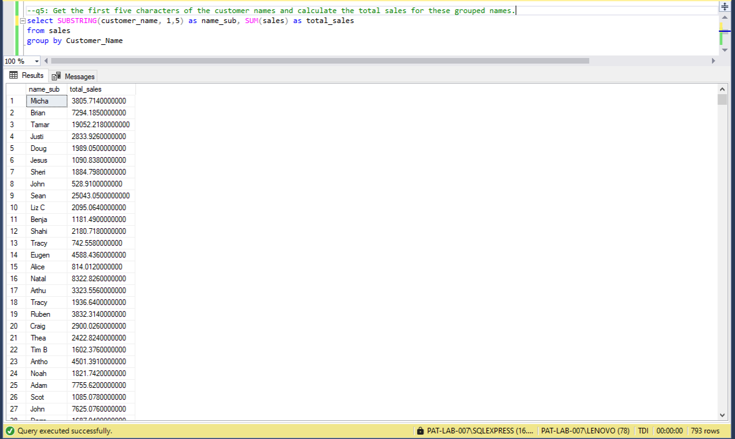The image size is (735, 439).
Task: Click the editor split-window handle icon
Action: click(724, 6)
